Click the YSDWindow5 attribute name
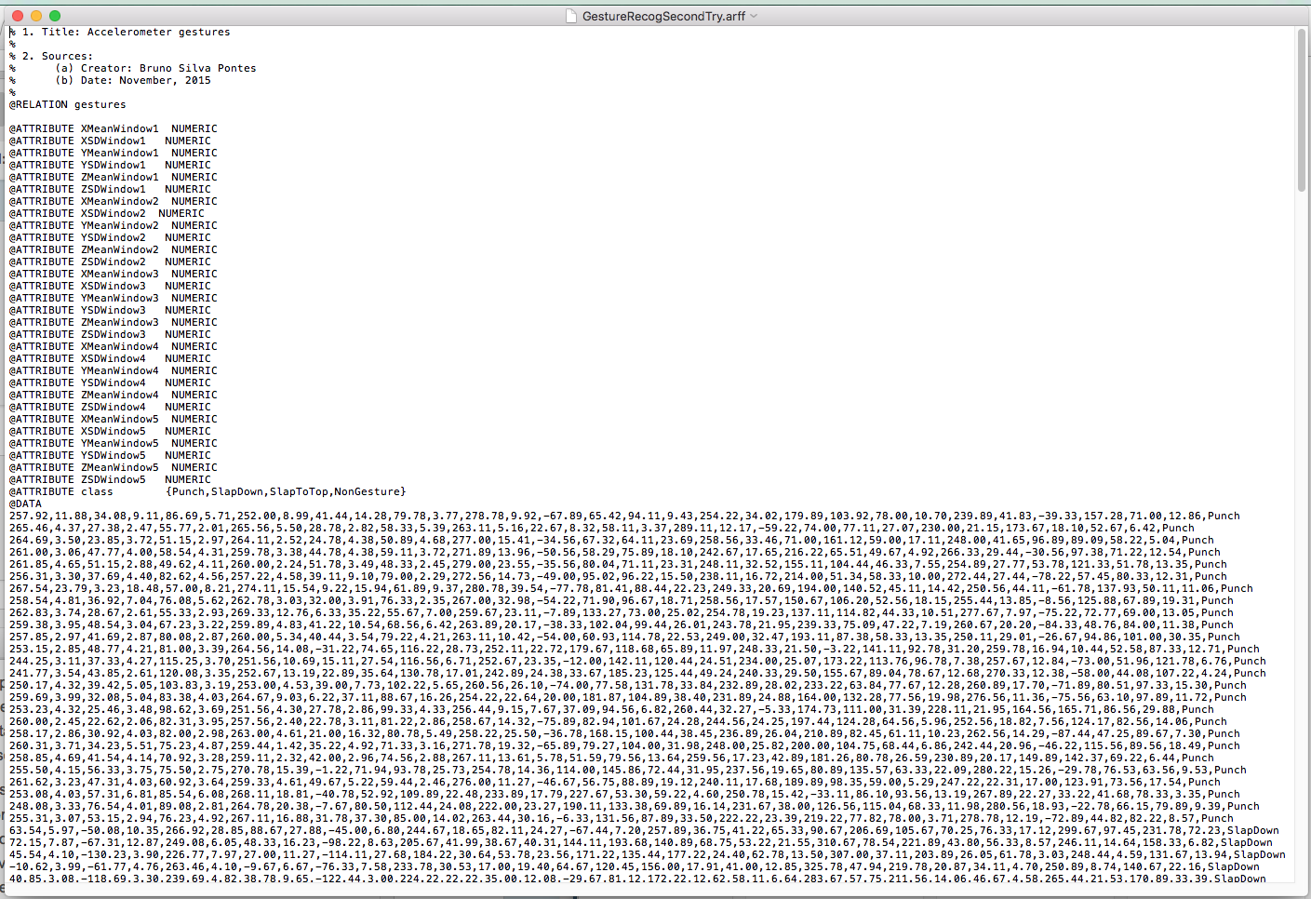 click(113, 455)
